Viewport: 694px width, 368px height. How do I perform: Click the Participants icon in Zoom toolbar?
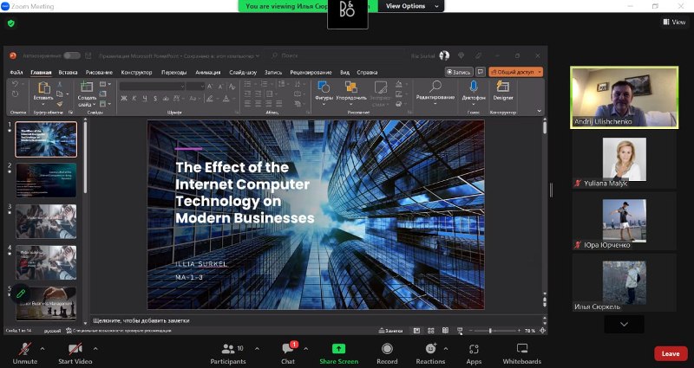pyautogui.click(x=227, y=348)
